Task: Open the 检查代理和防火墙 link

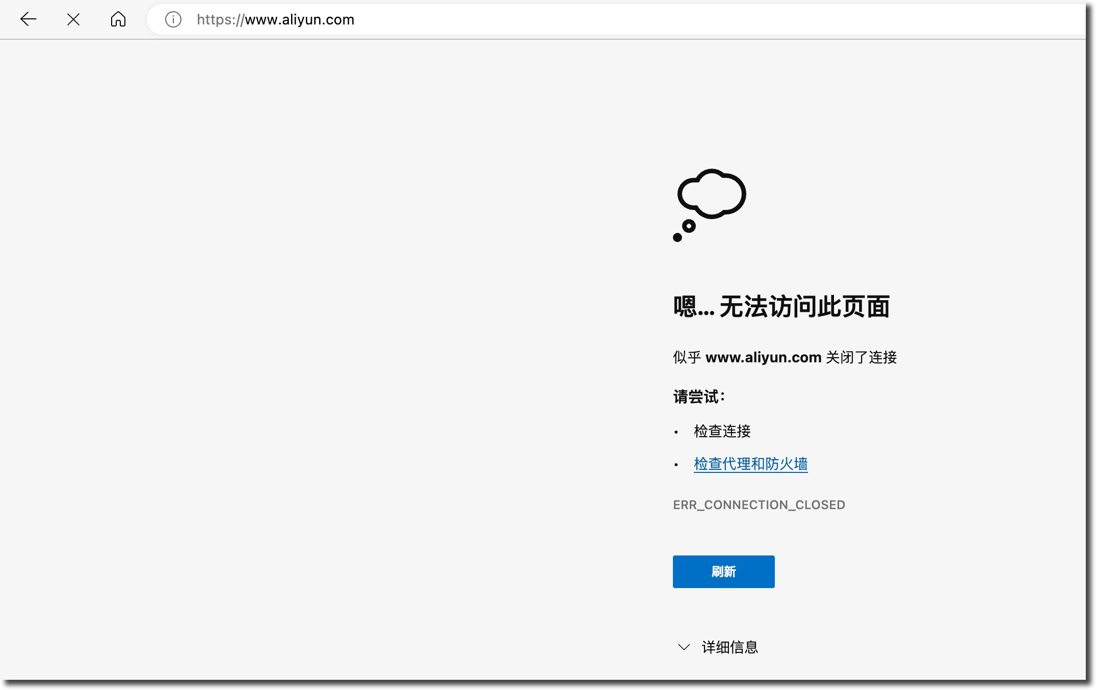Action: coord(750,464)
